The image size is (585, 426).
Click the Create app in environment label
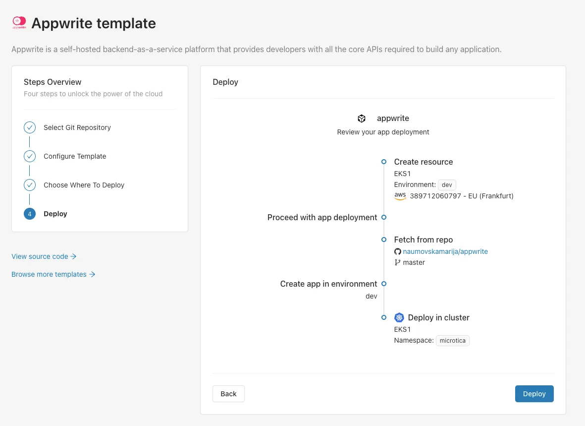tap(328, 284)
